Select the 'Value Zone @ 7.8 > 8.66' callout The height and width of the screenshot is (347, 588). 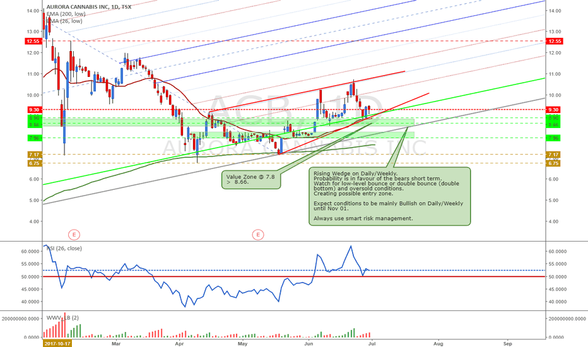251,179
